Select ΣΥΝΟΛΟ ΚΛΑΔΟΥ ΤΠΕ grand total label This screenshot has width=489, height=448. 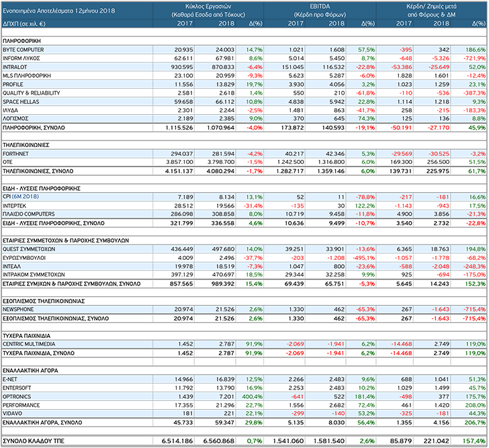tap(34, 441)
